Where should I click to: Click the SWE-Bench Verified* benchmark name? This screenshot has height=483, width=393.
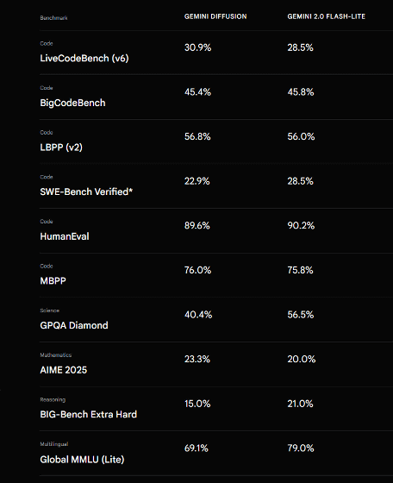(x=86, y=191)
